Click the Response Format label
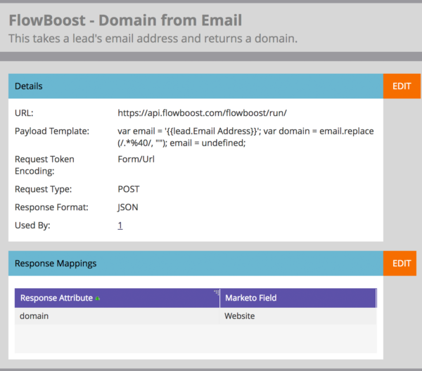This screenshot has height=371, width=422. point(51,207)
